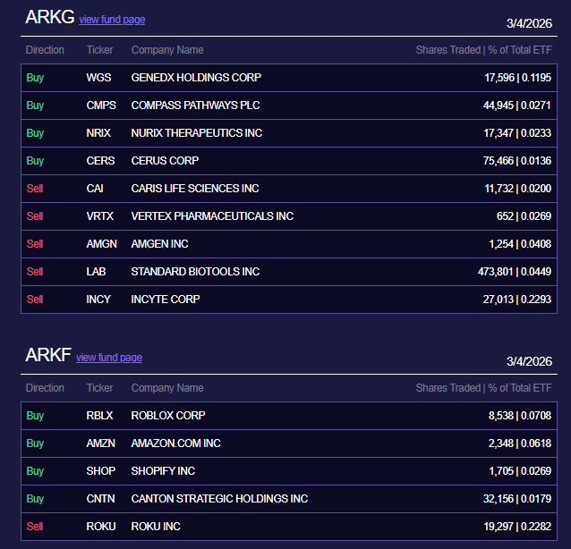The height and width of the screenshot is (549, 571).
Task: Click the CAI ticker cell
Action: coord(95,188)
